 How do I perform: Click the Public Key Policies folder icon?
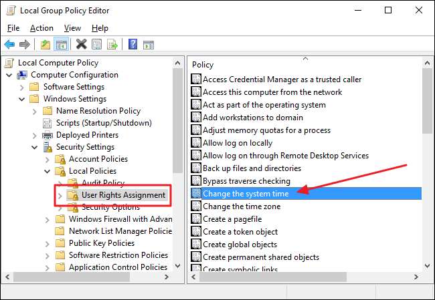60,243
